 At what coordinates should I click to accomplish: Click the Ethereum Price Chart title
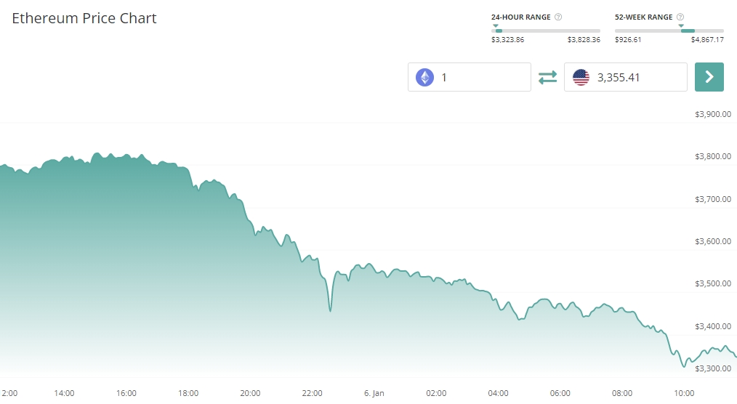point(84,18)
